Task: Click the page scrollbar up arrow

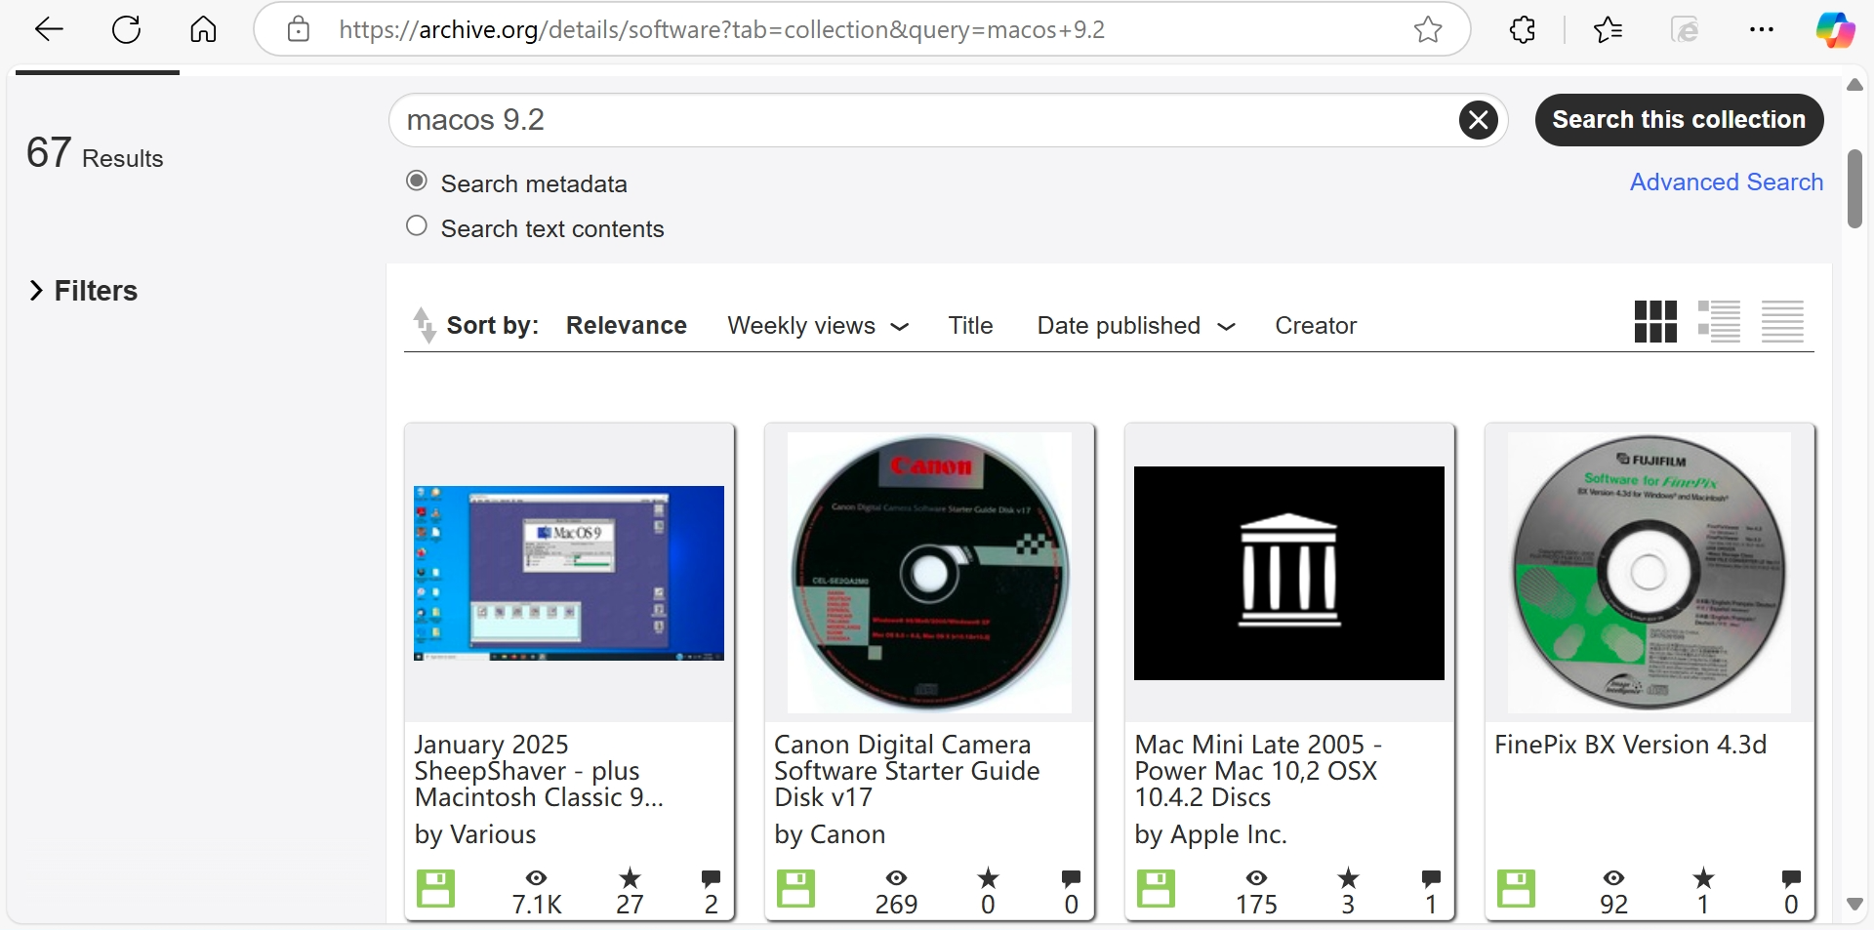Action: tap(1854, 85)
